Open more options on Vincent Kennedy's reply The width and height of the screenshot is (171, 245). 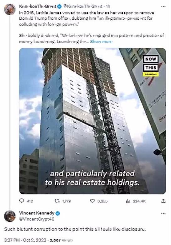tap(163, 213)
